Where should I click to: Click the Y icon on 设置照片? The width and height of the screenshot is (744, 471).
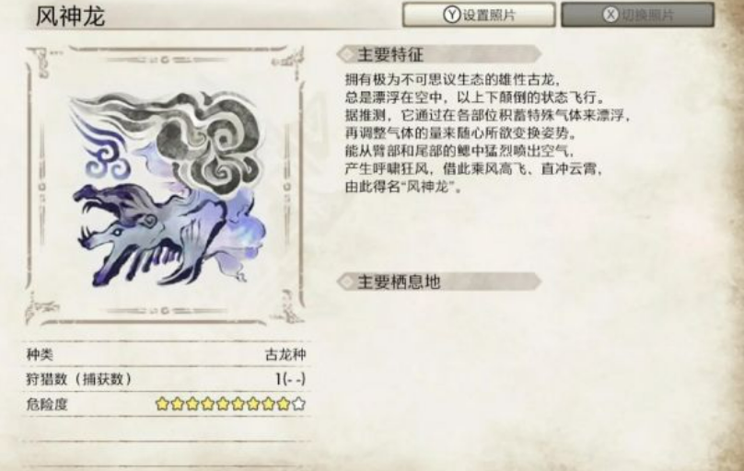click(452, 15)
